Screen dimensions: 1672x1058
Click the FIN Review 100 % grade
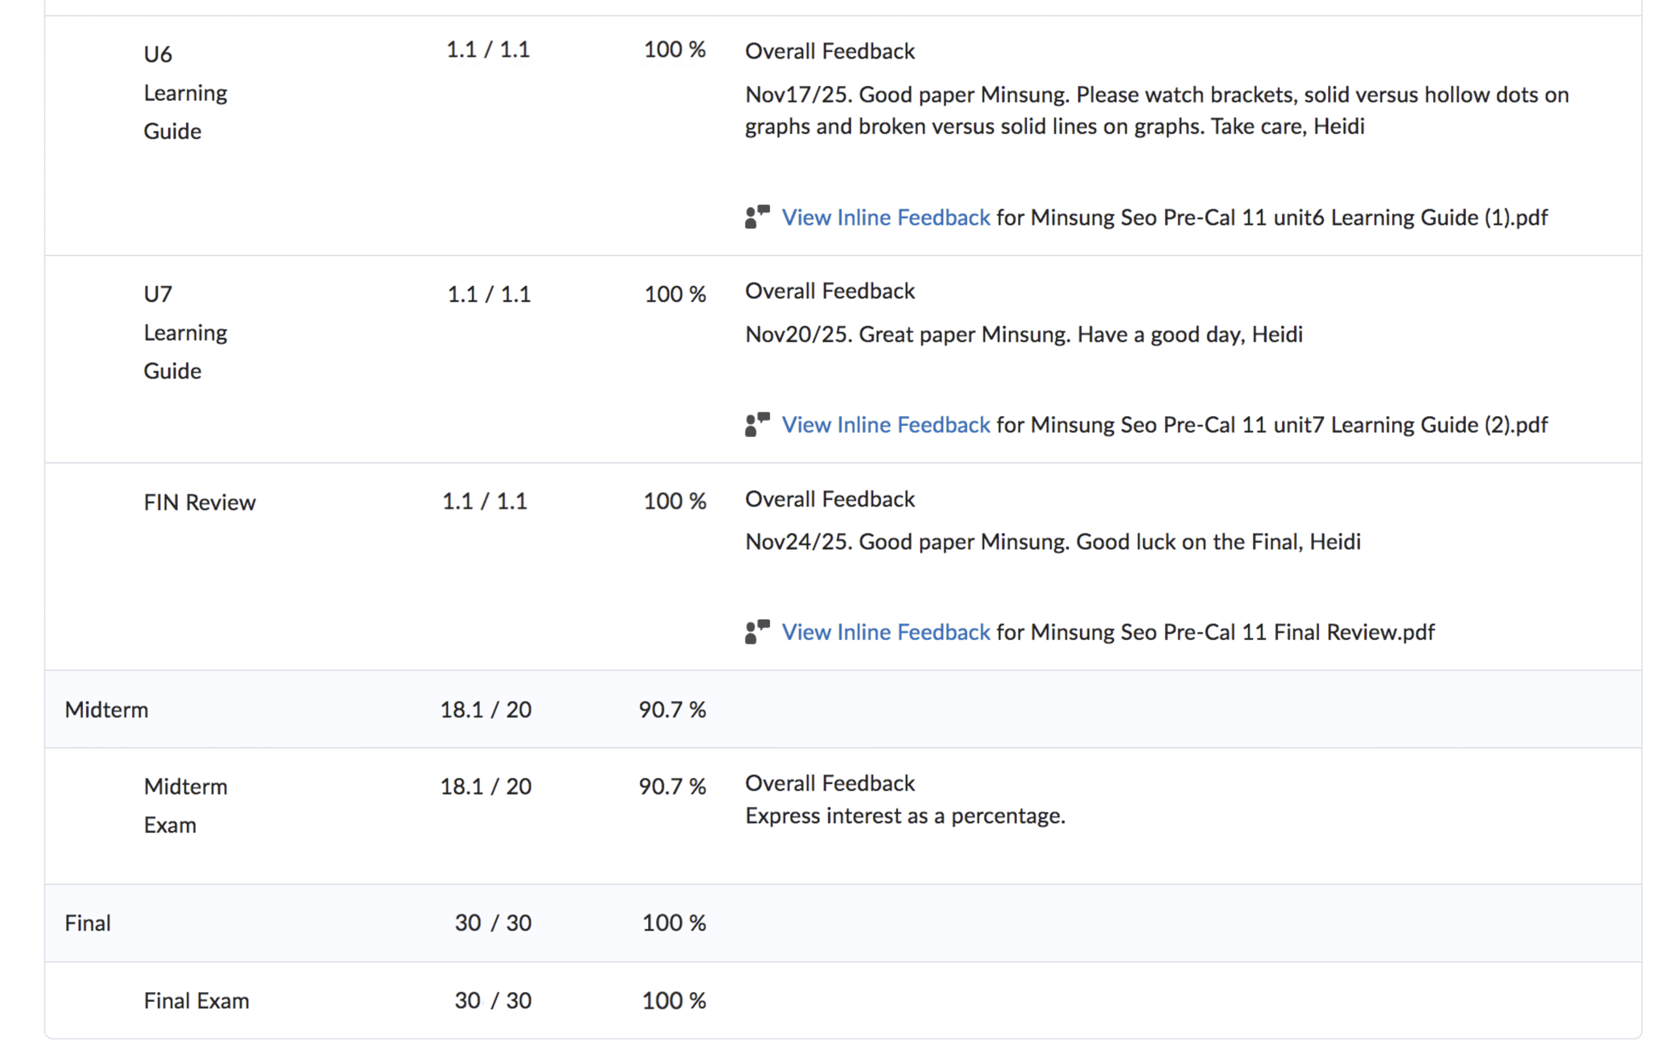pyautogui.click(x=674, y=501)
